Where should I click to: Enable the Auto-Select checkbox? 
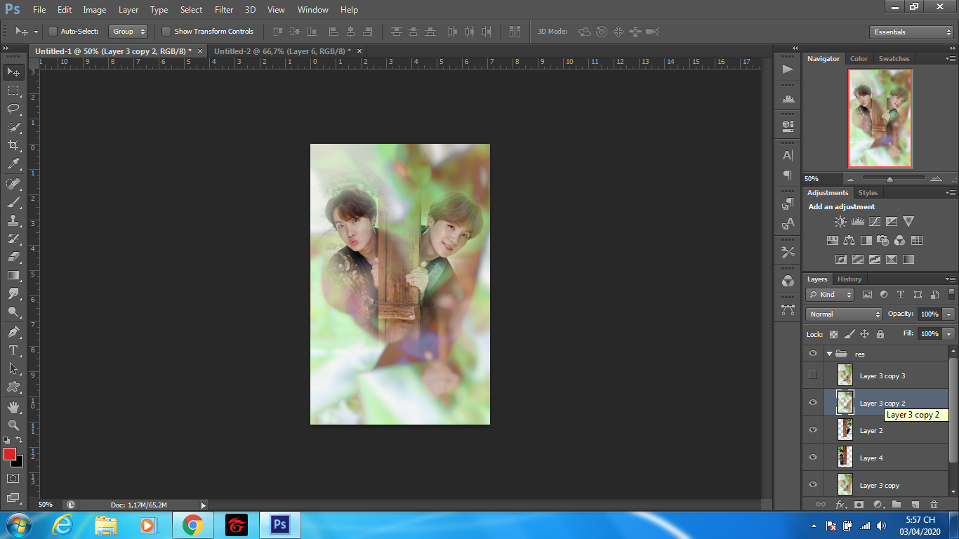[x=53, y=32]
